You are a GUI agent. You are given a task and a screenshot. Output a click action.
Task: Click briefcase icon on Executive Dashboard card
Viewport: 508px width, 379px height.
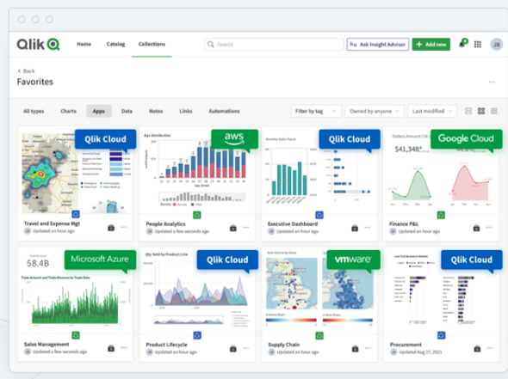355,229
